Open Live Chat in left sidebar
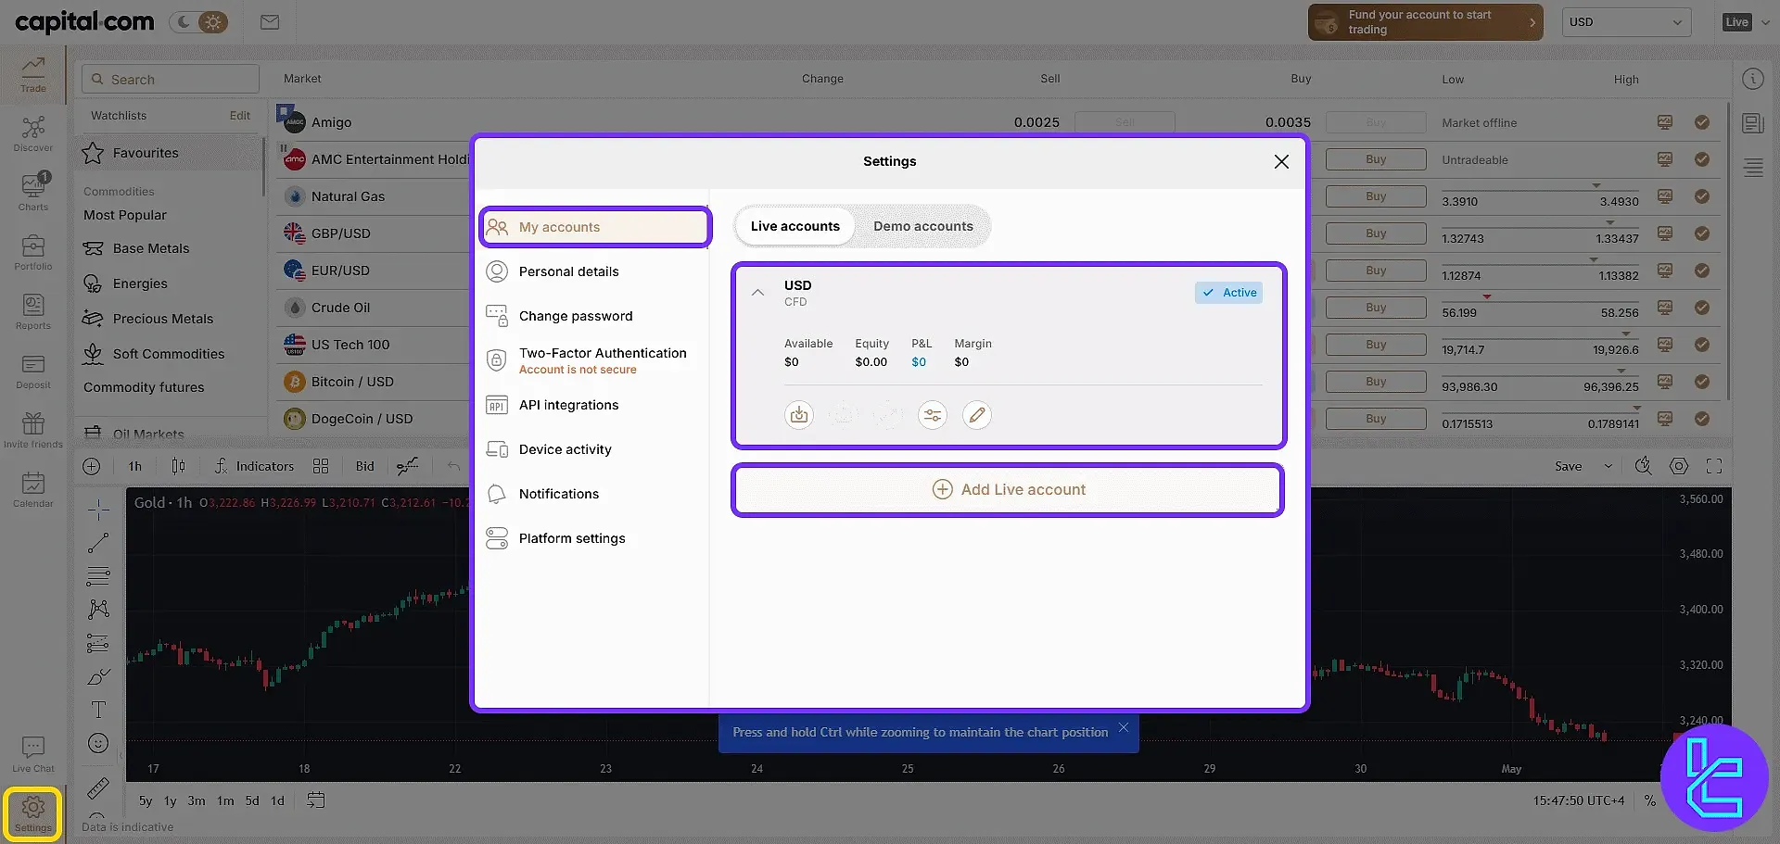Viewport: 1780px width, 844px height. tap(33, 754)
